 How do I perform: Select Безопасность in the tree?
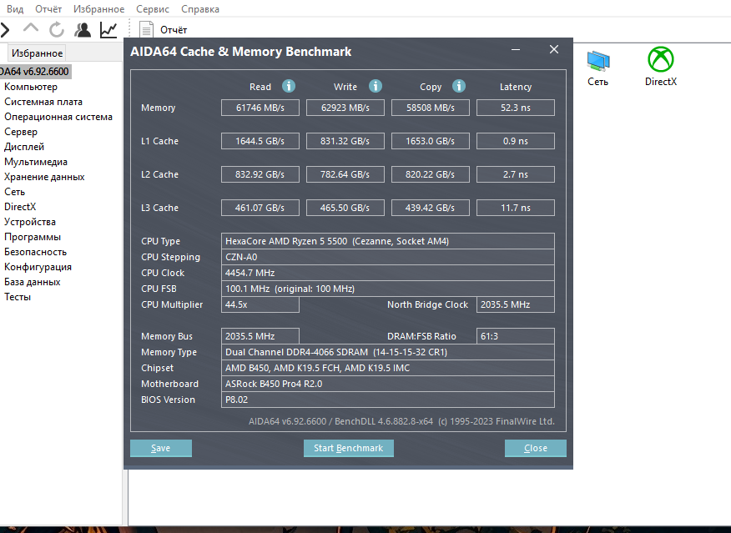(x=35, y=252)
